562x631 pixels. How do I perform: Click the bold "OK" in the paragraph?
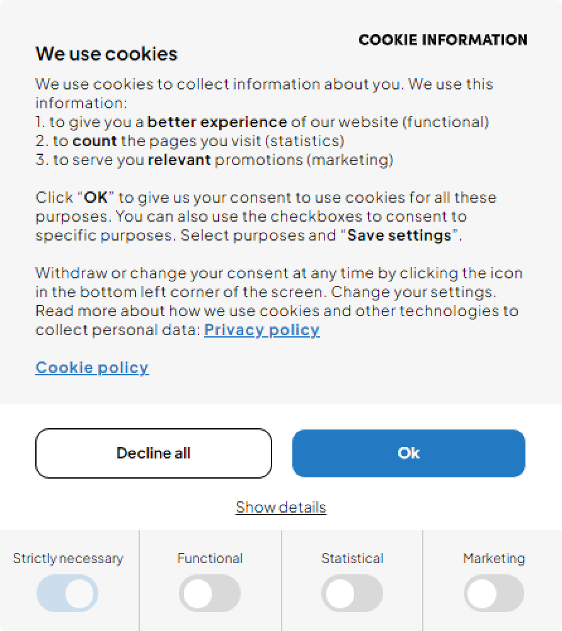click(x=96, y=198)
